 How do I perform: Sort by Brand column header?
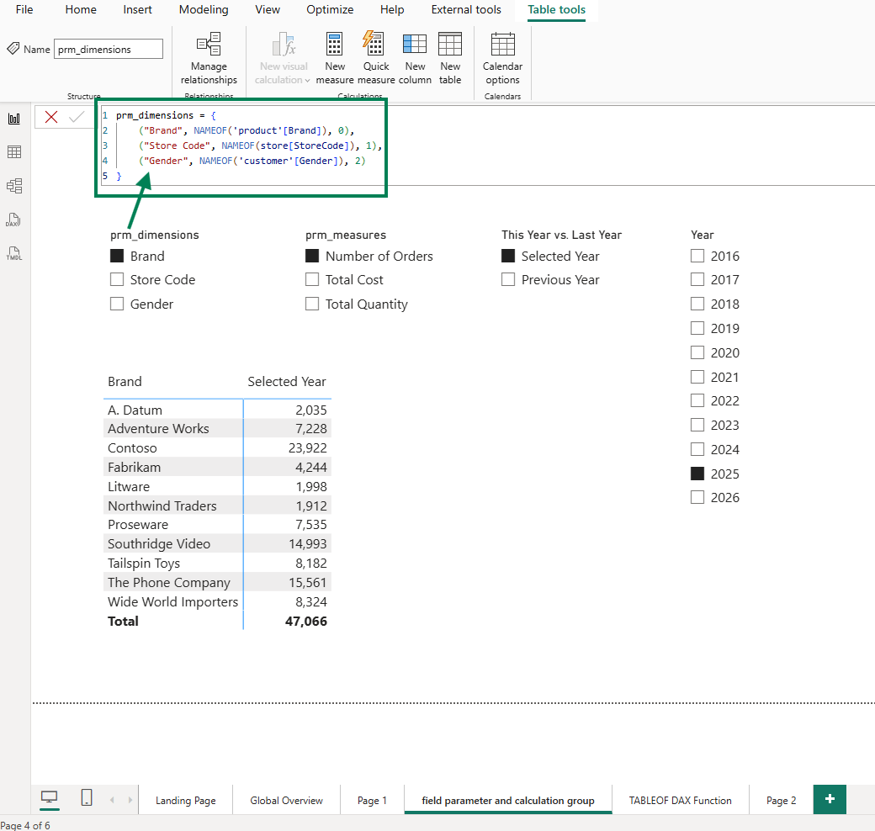coord(125,382)
